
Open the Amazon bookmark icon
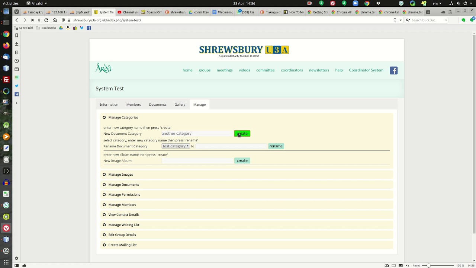click(x=68, y=28)
